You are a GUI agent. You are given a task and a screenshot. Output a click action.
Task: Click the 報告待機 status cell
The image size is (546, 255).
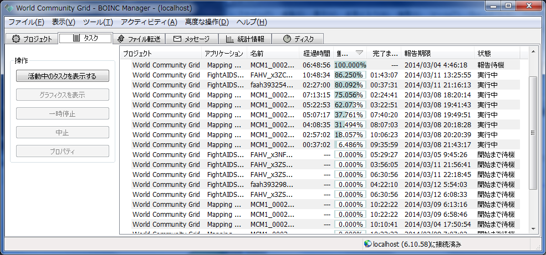pos(491,65)
